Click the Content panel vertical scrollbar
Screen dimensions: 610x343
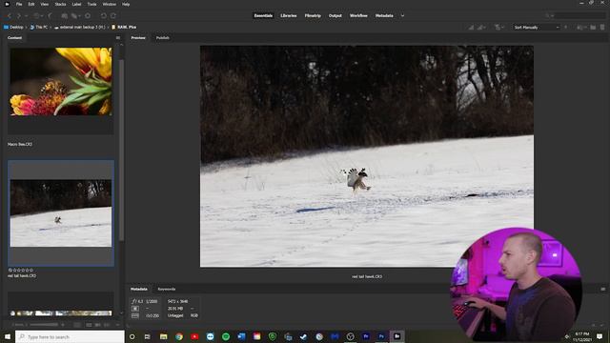121,151
